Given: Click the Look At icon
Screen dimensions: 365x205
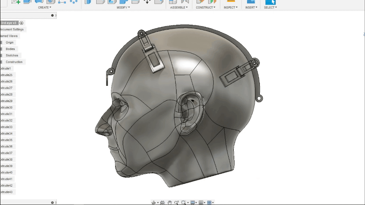Looking at the screenshot, I should pos(163,202).
